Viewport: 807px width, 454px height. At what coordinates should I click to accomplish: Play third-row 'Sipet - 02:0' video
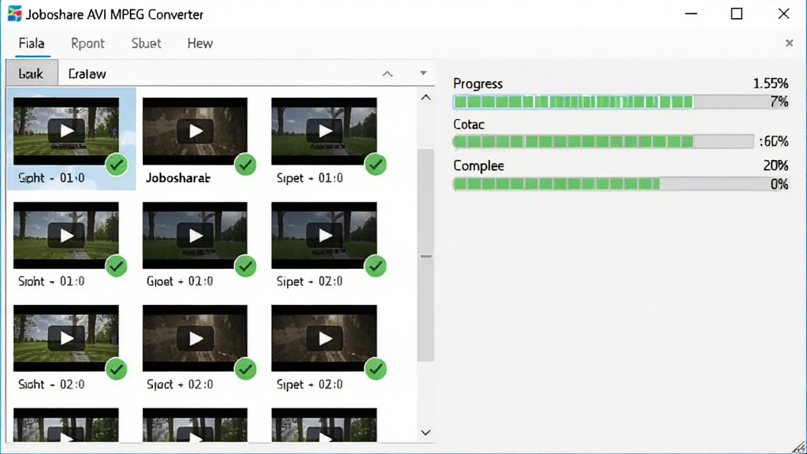[x=324, y=338]
